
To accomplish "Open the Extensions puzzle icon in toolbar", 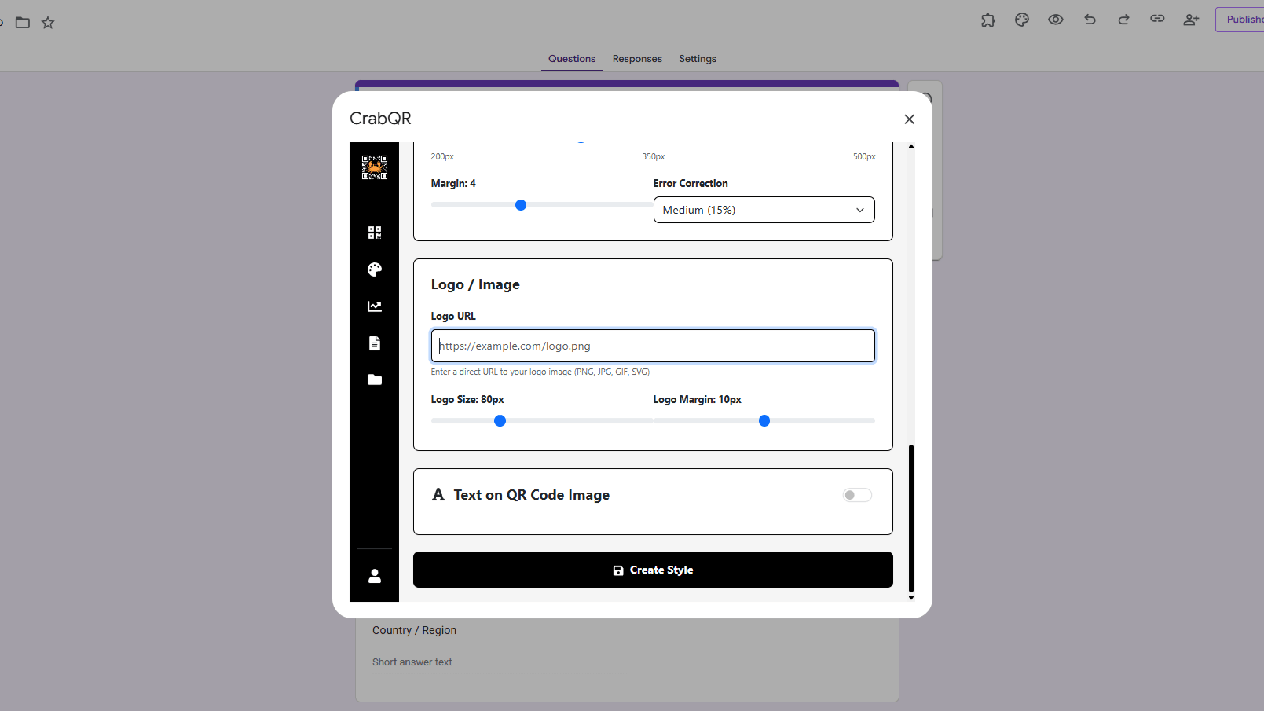I will click(x=987, y=20).
